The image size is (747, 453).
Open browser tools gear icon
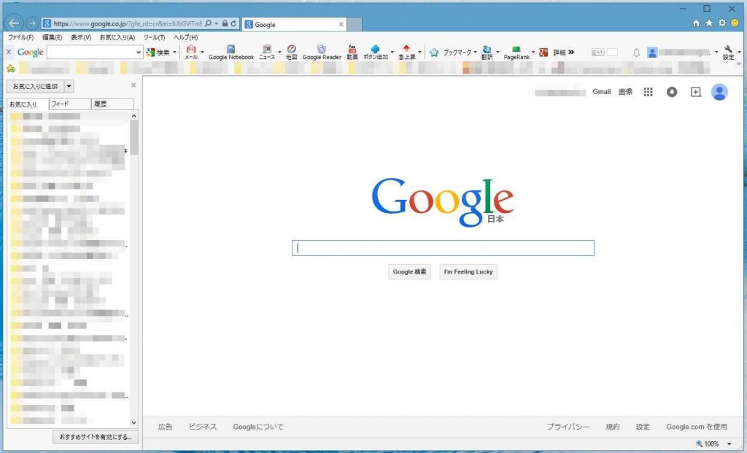pyautogui.click(x=721, y=23)
